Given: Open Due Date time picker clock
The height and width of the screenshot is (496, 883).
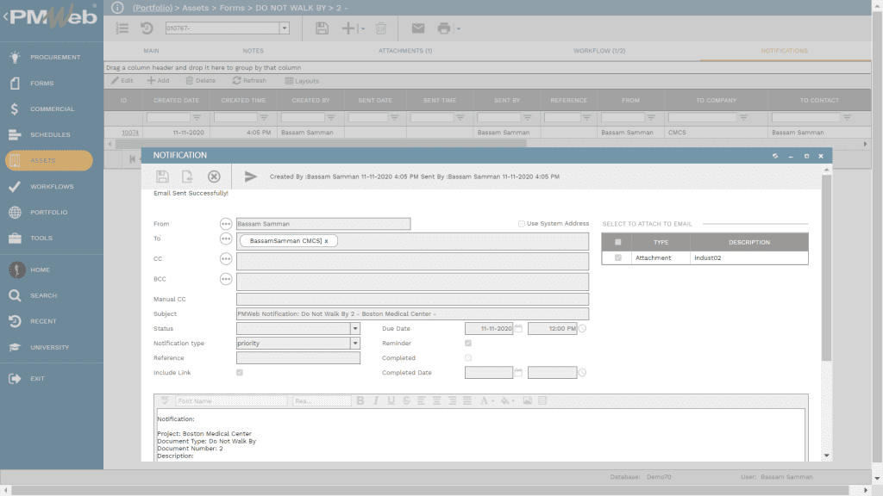Looking at the screenshot, I should [x=582, y=328].
